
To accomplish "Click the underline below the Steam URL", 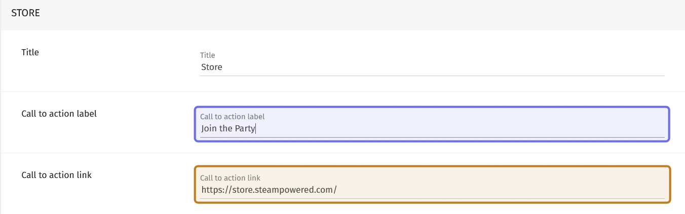I will click(x=432, y=198).
